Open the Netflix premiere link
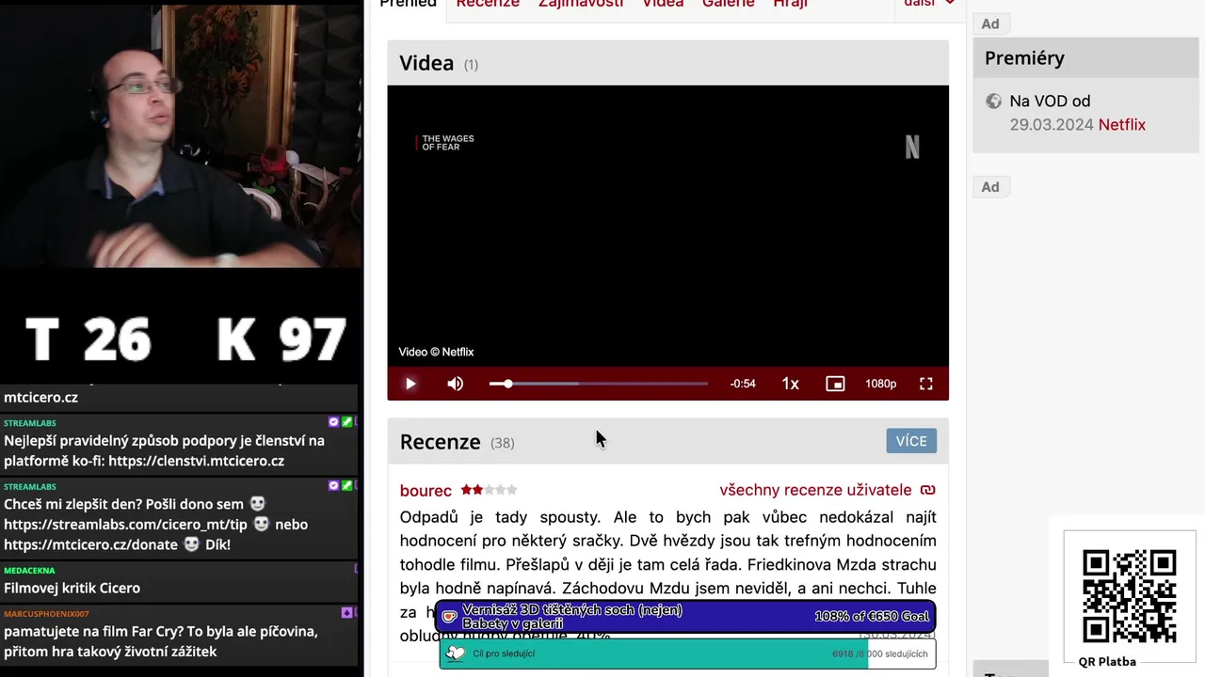The width and height of the screenshot is (1205, 677). click(x=1122, y=124)
